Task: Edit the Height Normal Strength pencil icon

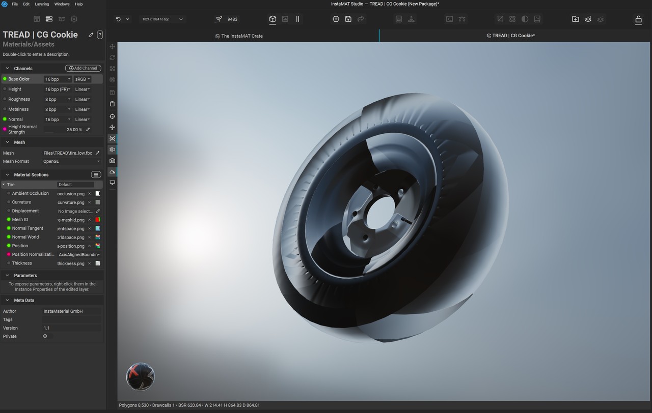Action: pos(88,130)
